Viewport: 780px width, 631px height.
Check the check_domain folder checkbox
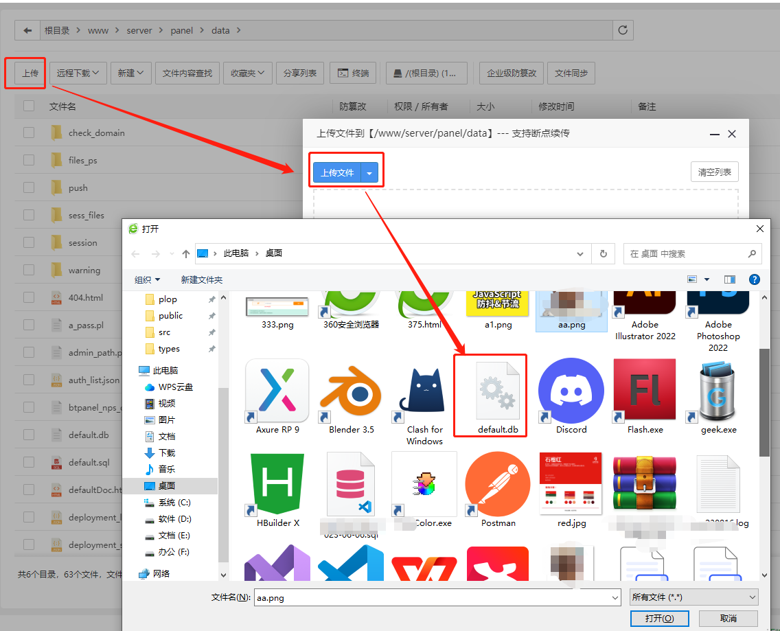coord(29,133)
